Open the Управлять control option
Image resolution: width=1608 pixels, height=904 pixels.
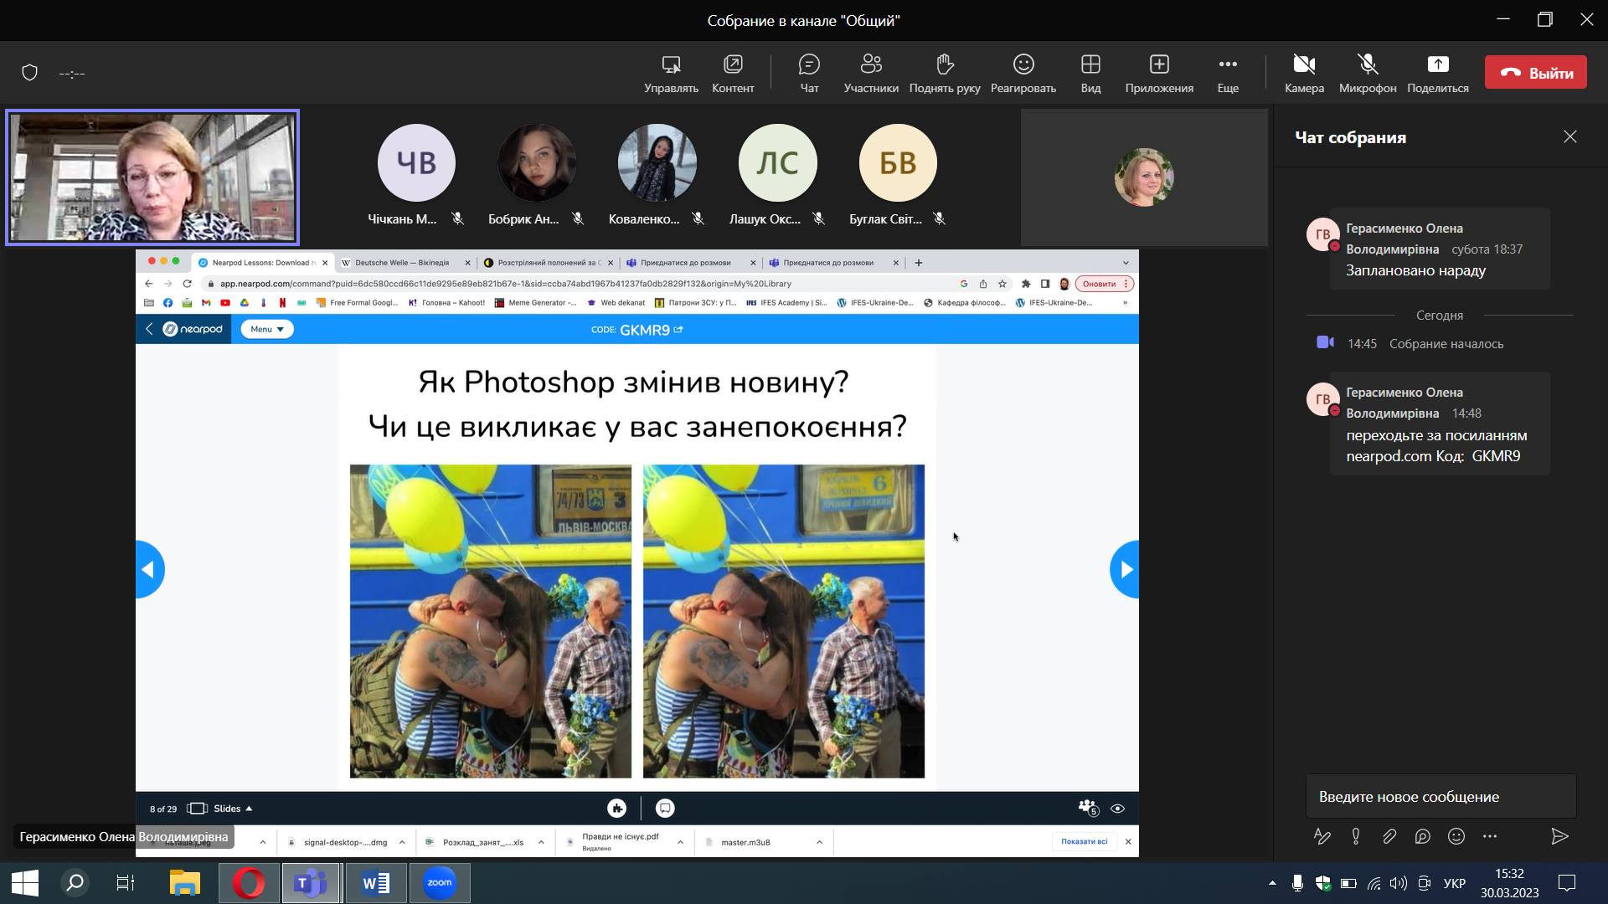[671, 74]
